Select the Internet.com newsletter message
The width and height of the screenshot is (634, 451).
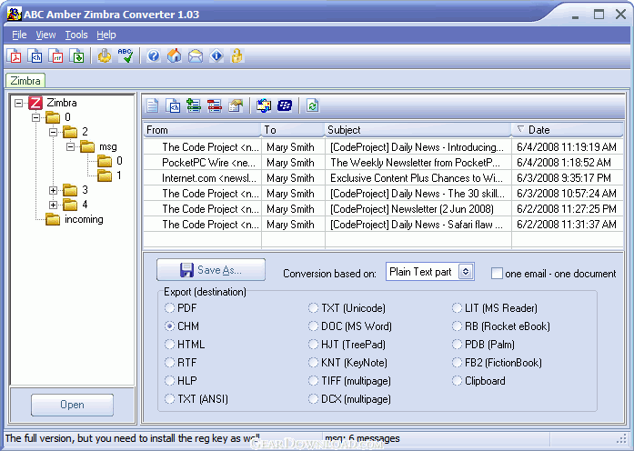[x=383, y=178]
